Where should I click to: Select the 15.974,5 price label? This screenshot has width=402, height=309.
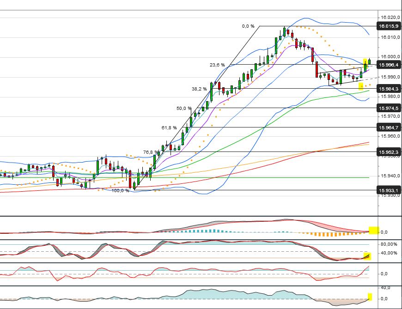tap(389, 109)
